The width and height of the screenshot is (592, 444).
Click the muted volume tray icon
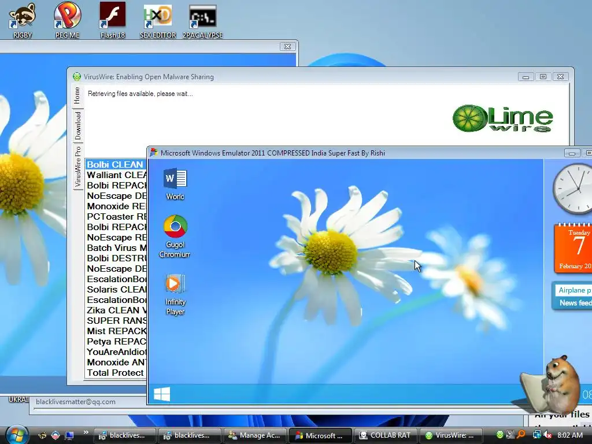click(x=547, y=435)
